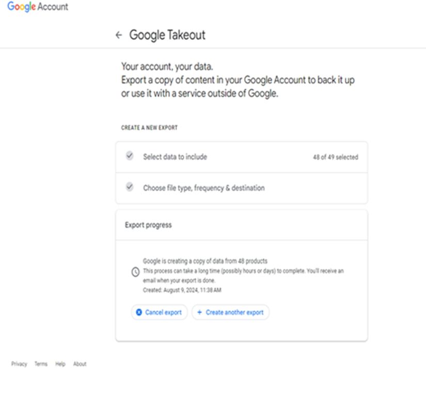Open the Privacy footer link
426x396 pixels.
click(x=19, y=364)
